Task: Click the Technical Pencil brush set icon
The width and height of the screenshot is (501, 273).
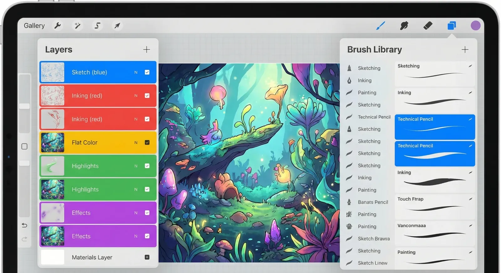Action: click(x=349, y=117)
